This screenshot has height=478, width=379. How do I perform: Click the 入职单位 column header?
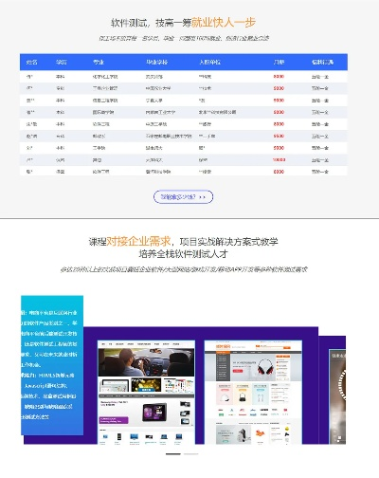click(x=209, y=62)
